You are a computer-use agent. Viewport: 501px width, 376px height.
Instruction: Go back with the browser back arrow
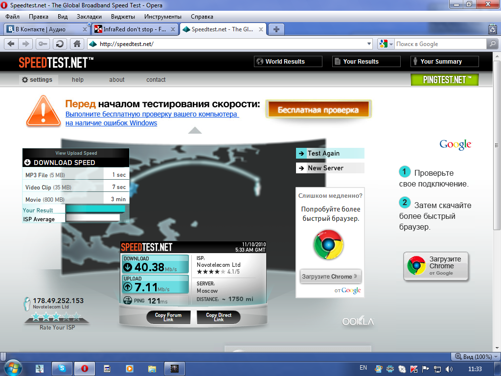[11, 44]
